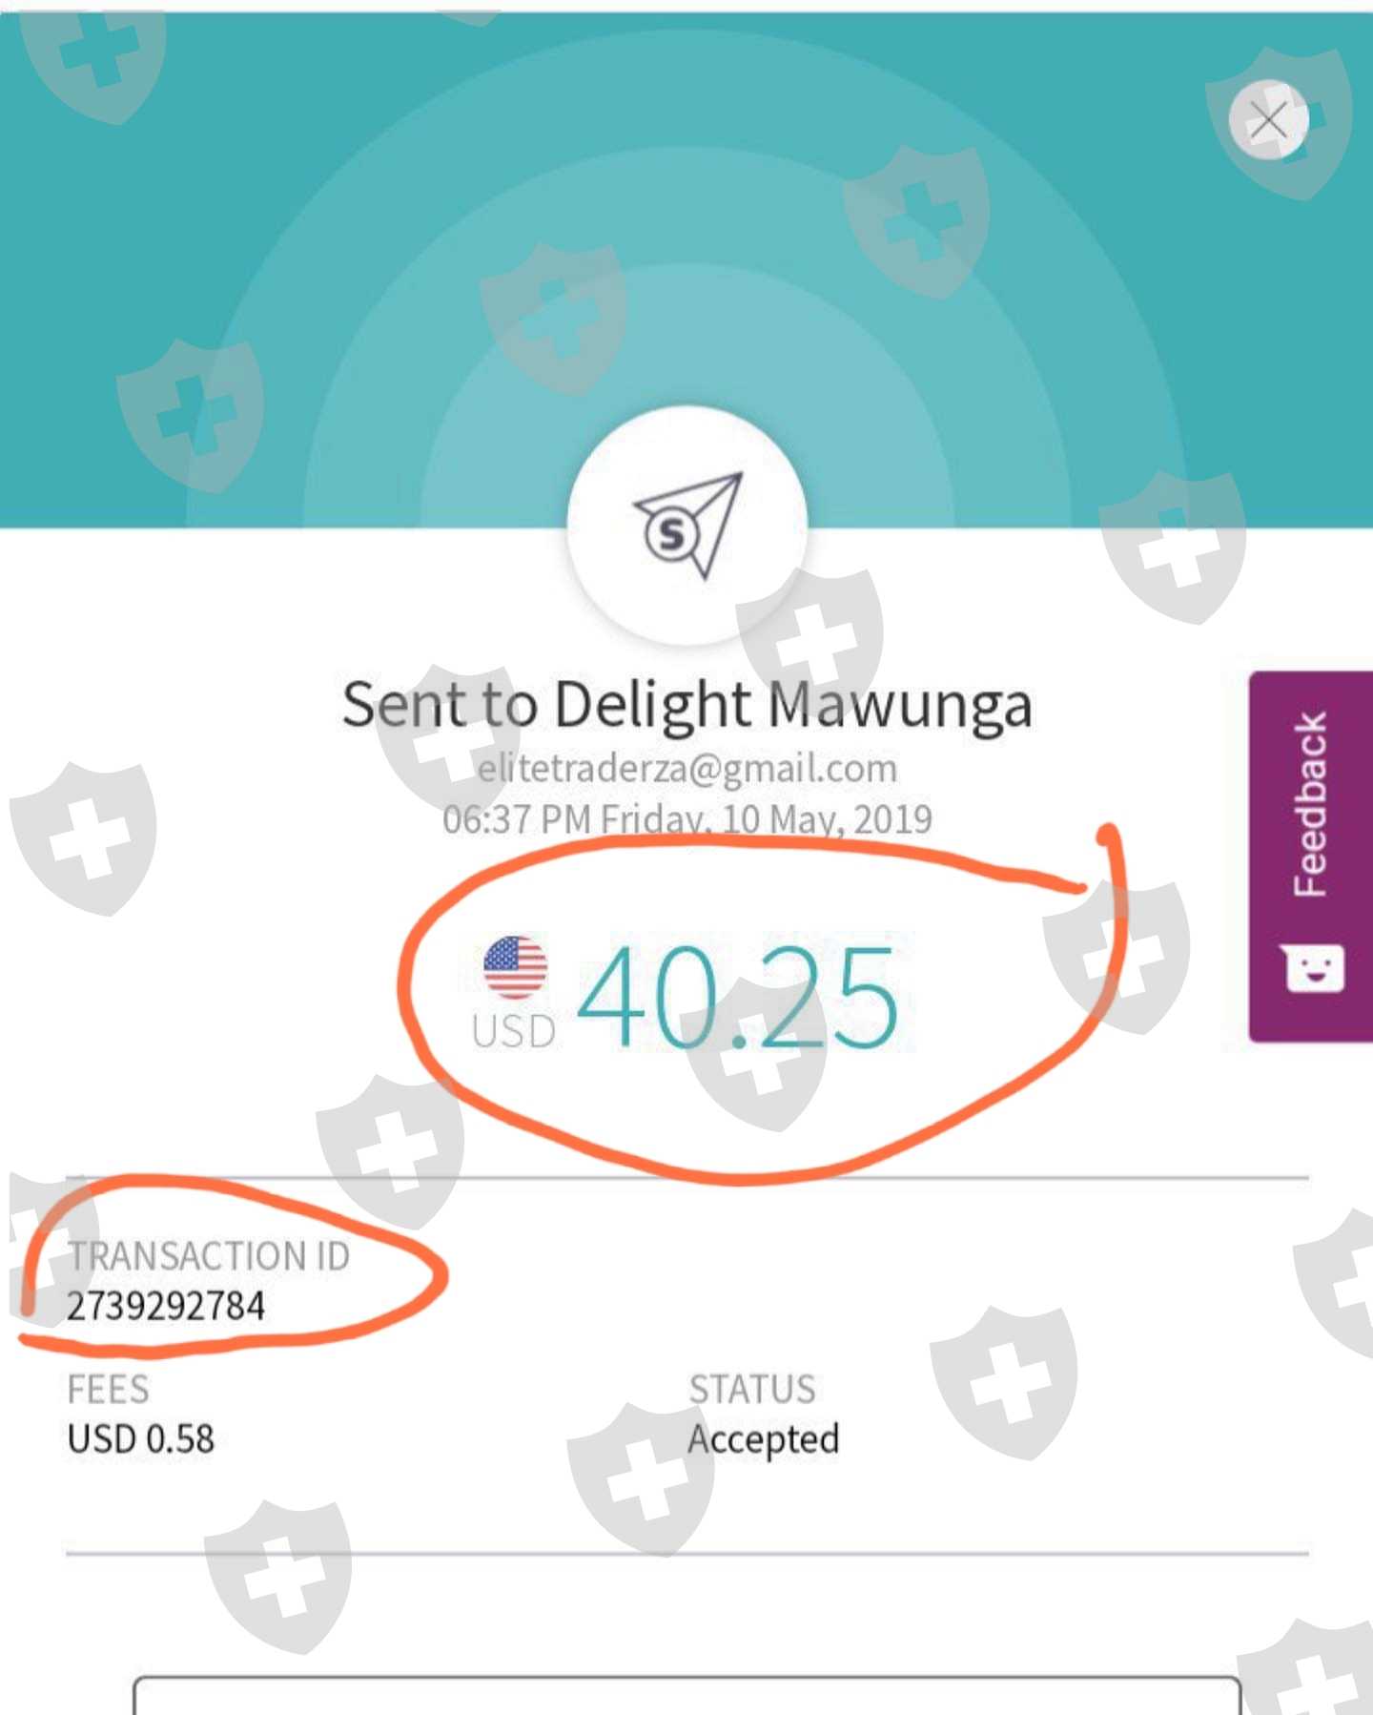Image resolution: width=1373 pixels, height=1715 pixels.
Task: Select the 40.25 amount text
Action: pyautogui.click(x=737, y=996)
